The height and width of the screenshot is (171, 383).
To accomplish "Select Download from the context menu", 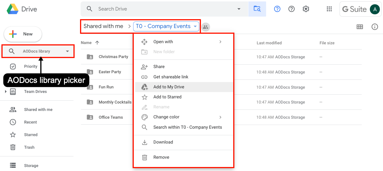I will [x=184, y=142].
